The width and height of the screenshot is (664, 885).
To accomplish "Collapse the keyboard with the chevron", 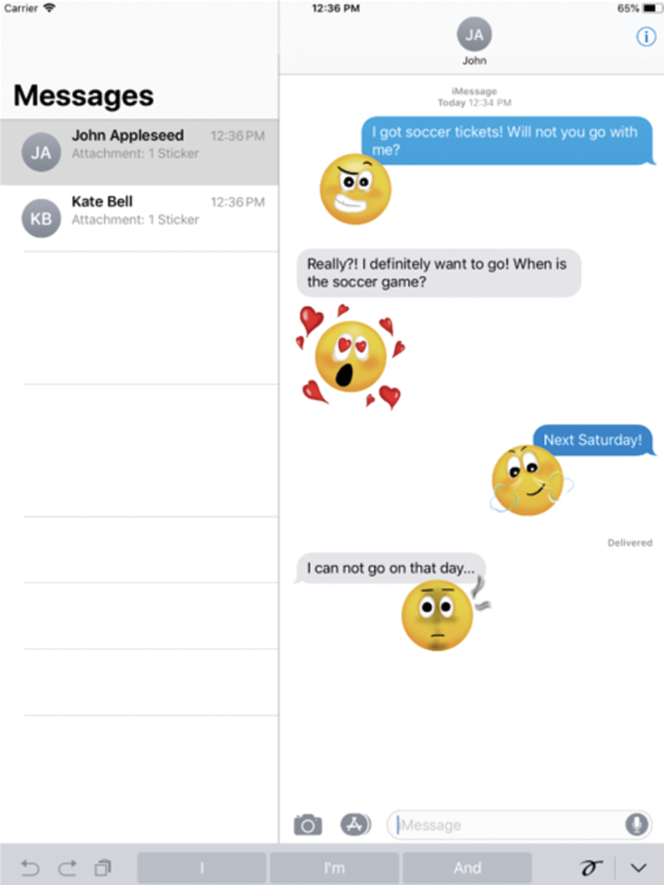I will pos(639,868).
